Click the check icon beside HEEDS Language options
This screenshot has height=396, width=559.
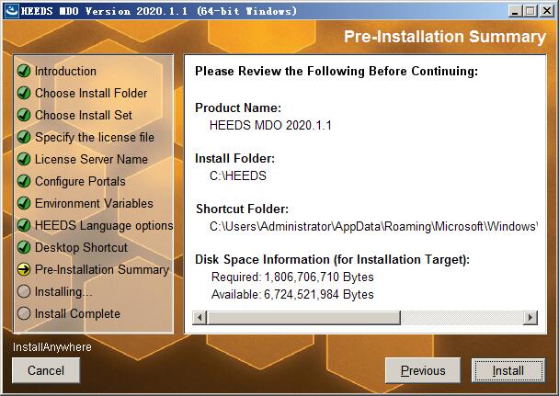(24, 225)
